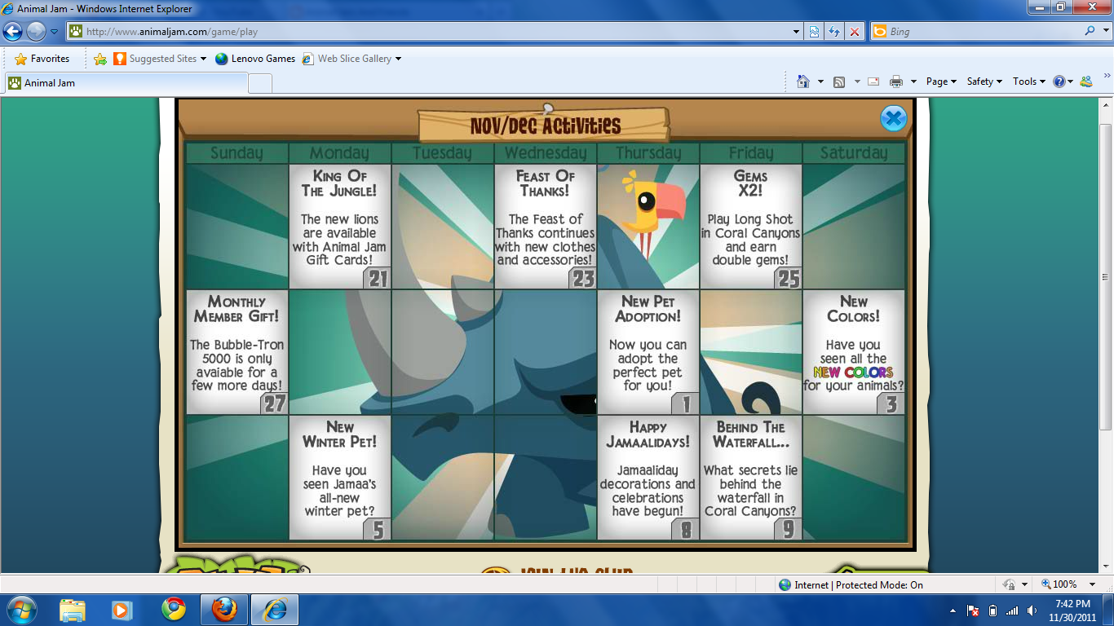Expand the Print options dropdown arrow
The image size is (1114, 626).
(x=913, y=82)
